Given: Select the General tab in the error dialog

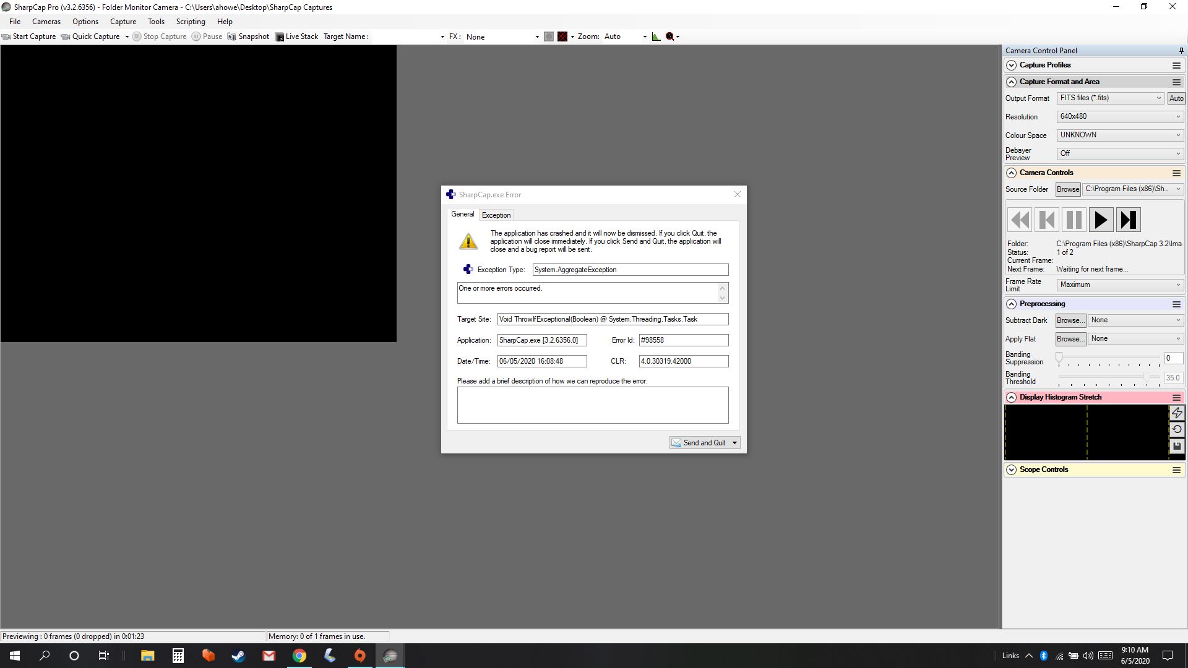Looking at the screenshot, I should coord(463,214).
